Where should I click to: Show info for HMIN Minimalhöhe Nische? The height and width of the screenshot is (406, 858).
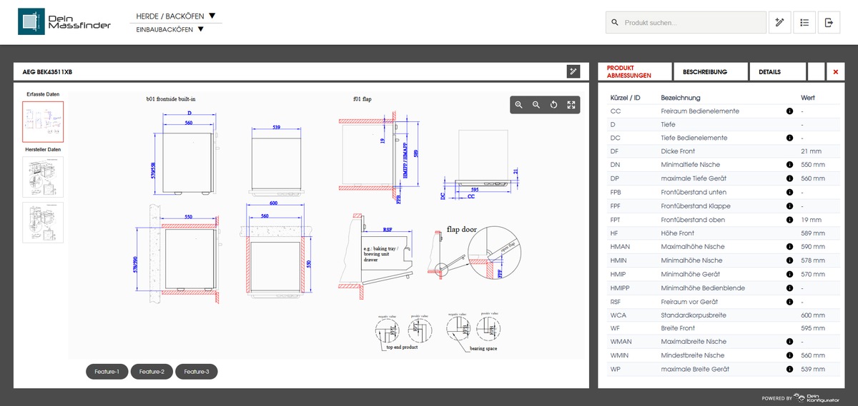789,260
